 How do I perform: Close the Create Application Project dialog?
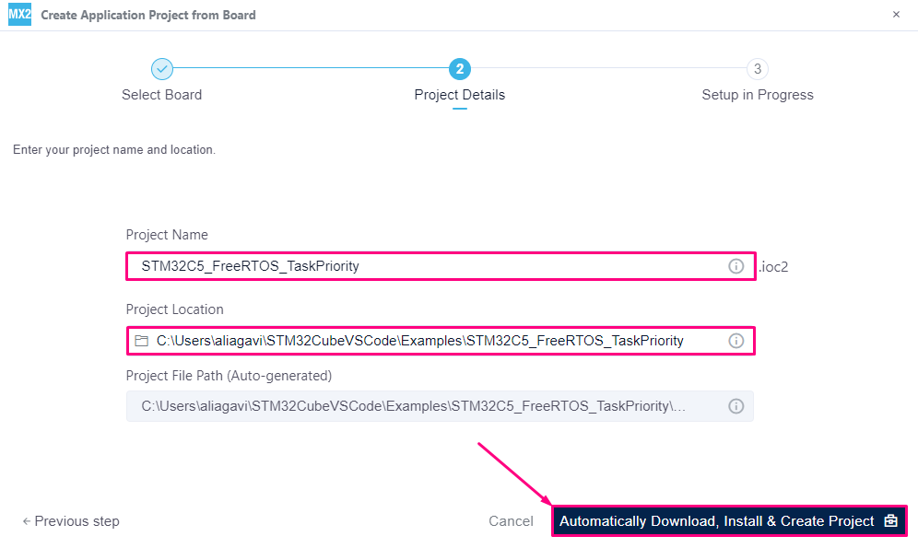point(896,15)
